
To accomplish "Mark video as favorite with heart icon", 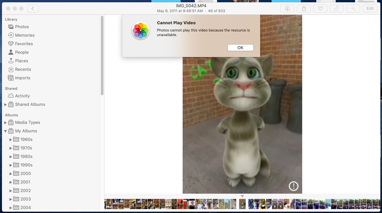I will (320, 9).
